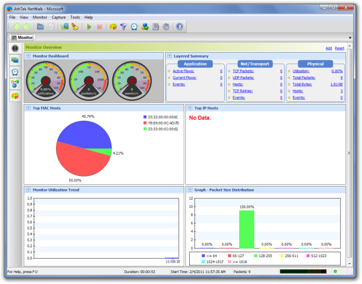Click status bar text 'Packets: 9'

(x=242, y=272)
